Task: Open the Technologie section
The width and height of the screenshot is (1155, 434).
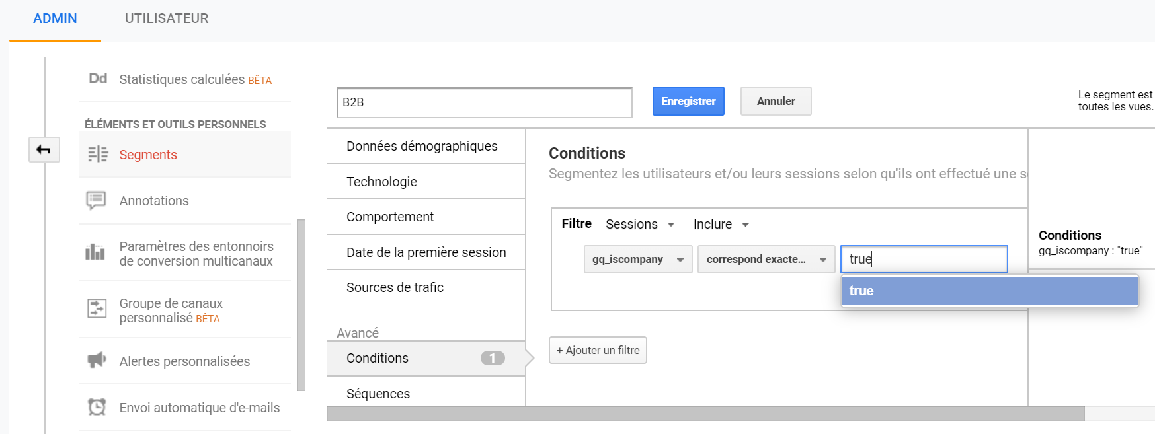Action: (x=426, y=182)
